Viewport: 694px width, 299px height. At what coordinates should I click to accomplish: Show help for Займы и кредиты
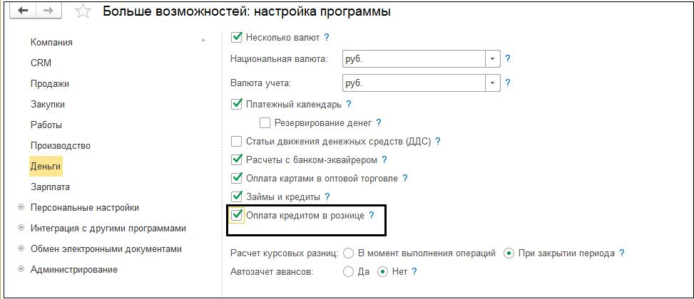coord(327,196)
